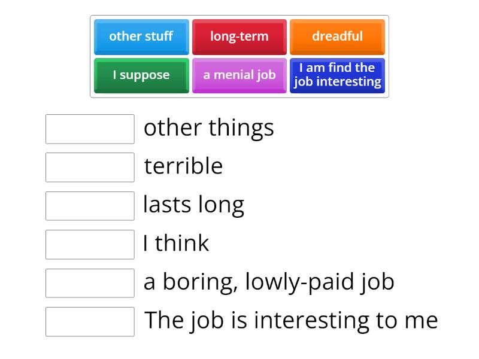Select the red "long-term" tile
The width and height of the screenshot is (479, 359).
point(239,36)
